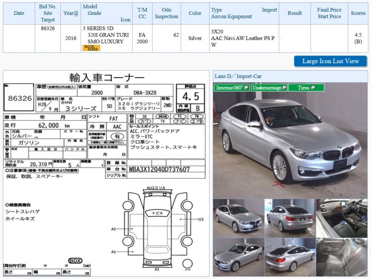Click the T/M CC column header
Screen dimensions: 371x279
coord(142,13)
